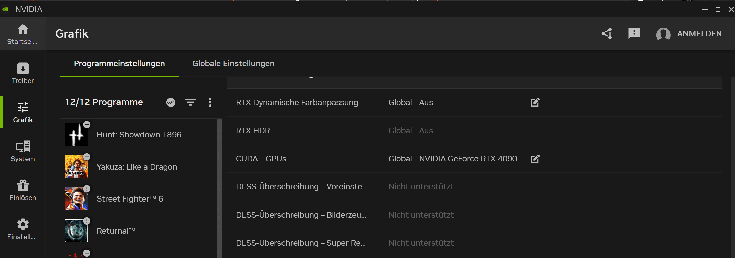
Task: Open the System sidebar section
Action: point(22,151)
